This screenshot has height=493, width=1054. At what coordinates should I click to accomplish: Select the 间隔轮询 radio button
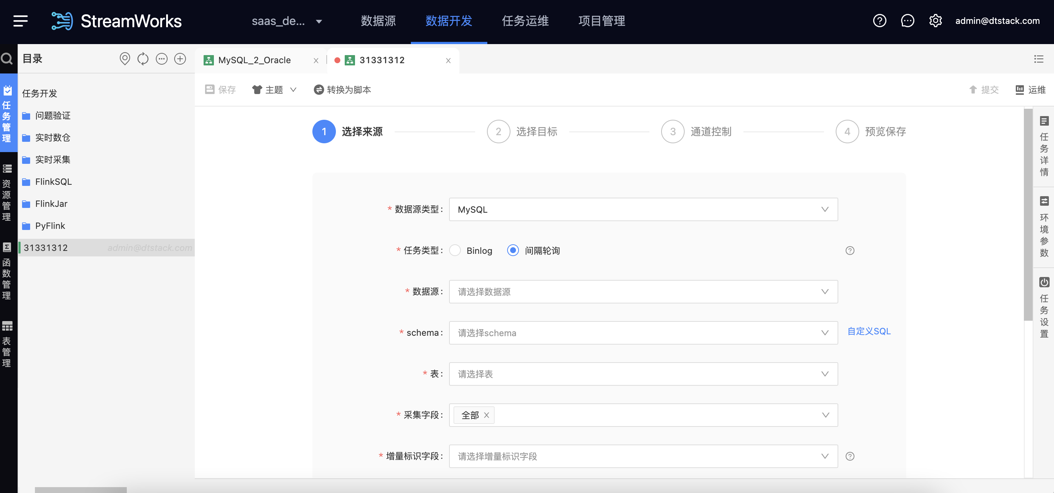(x=513, y=251)
